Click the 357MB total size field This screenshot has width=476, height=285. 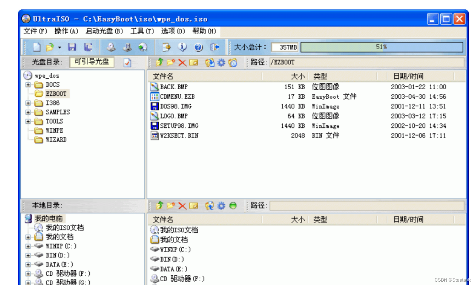coord(285,47)
